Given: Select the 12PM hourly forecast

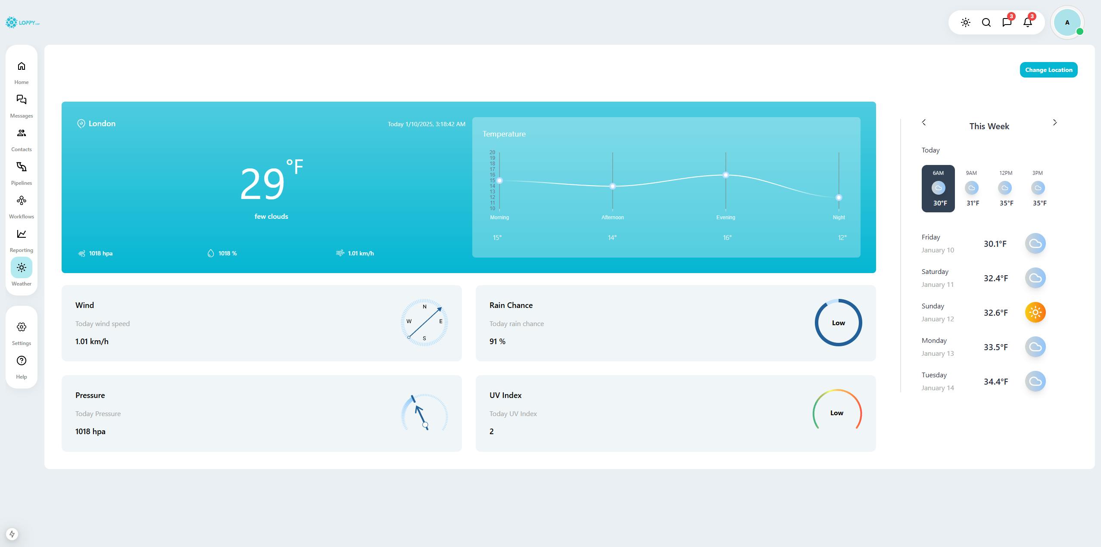Looking at the screenshot, I should pyautogui.click(x=1005, y=188).
